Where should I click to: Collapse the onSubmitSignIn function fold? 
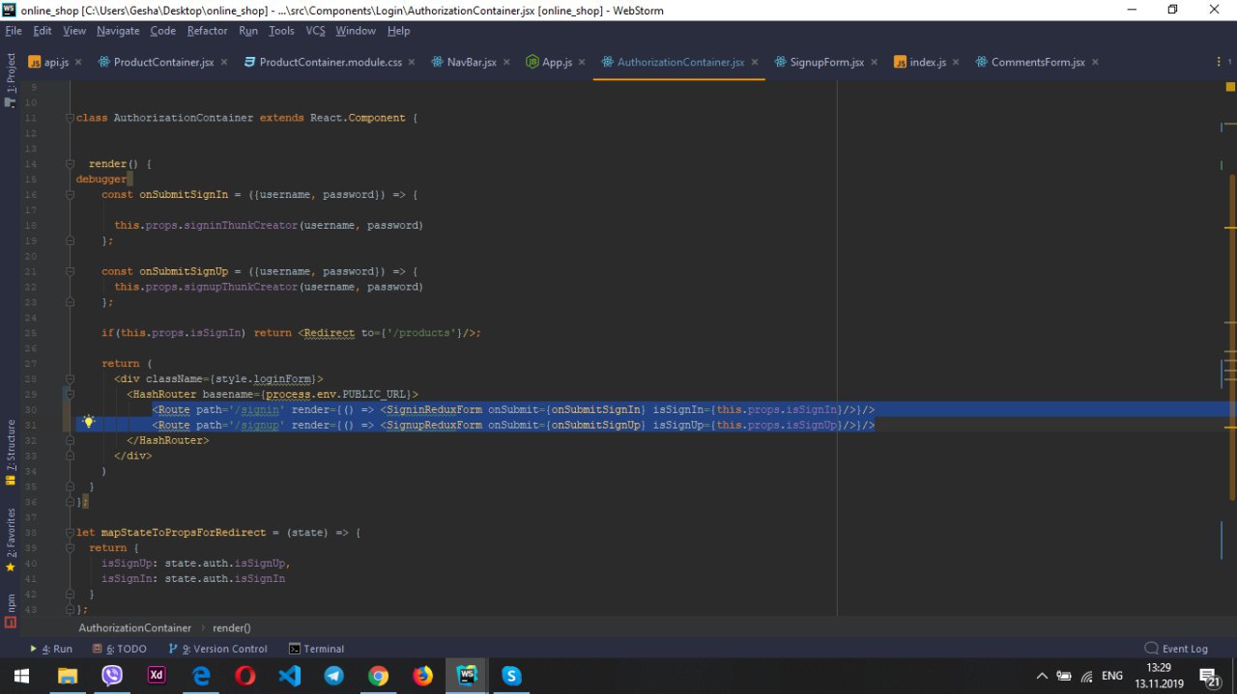[x=70, y=194]
